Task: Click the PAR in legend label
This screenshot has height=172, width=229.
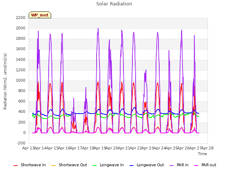Action: click(182, 165)
